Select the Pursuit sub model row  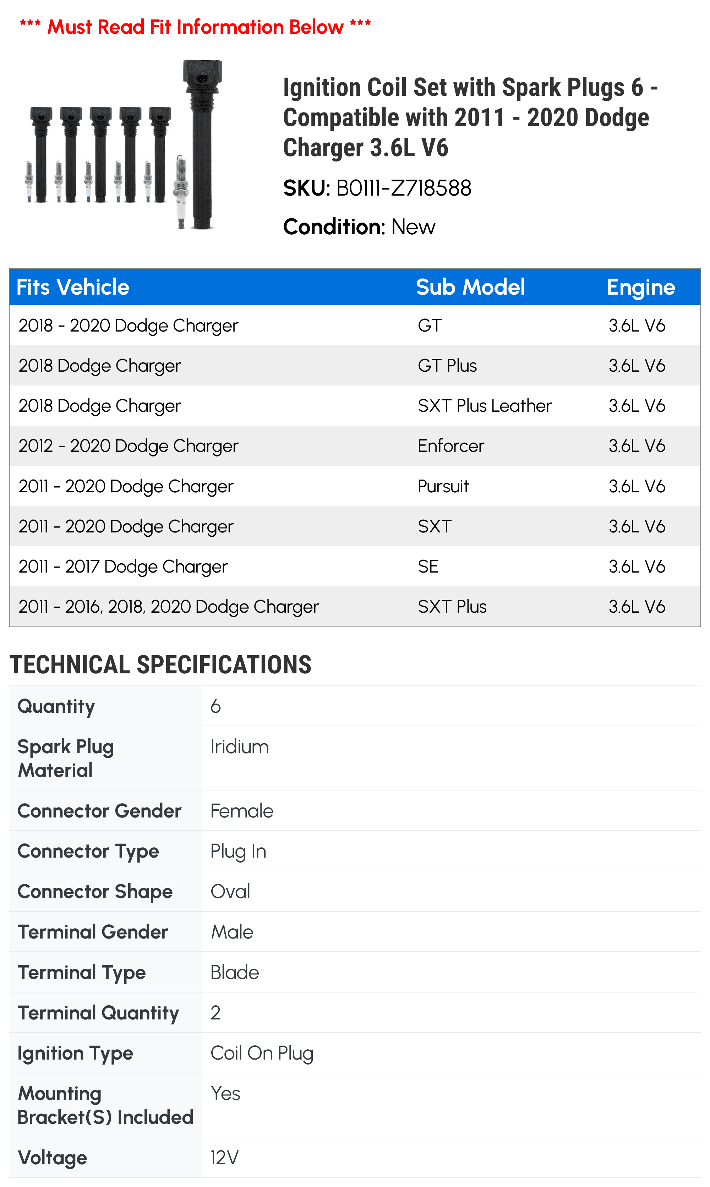point(355,486)
